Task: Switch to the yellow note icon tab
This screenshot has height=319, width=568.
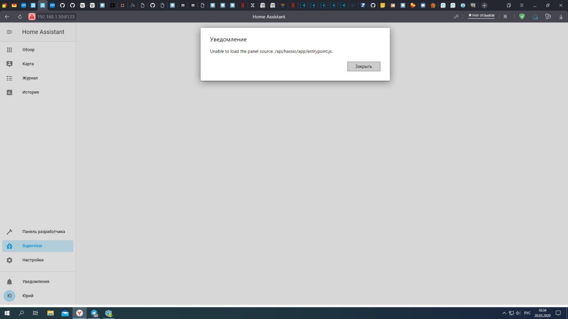Action: (383, 5)
